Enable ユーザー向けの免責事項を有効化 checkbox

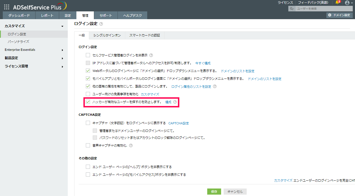pyautogui.click(x=88, y=94)
